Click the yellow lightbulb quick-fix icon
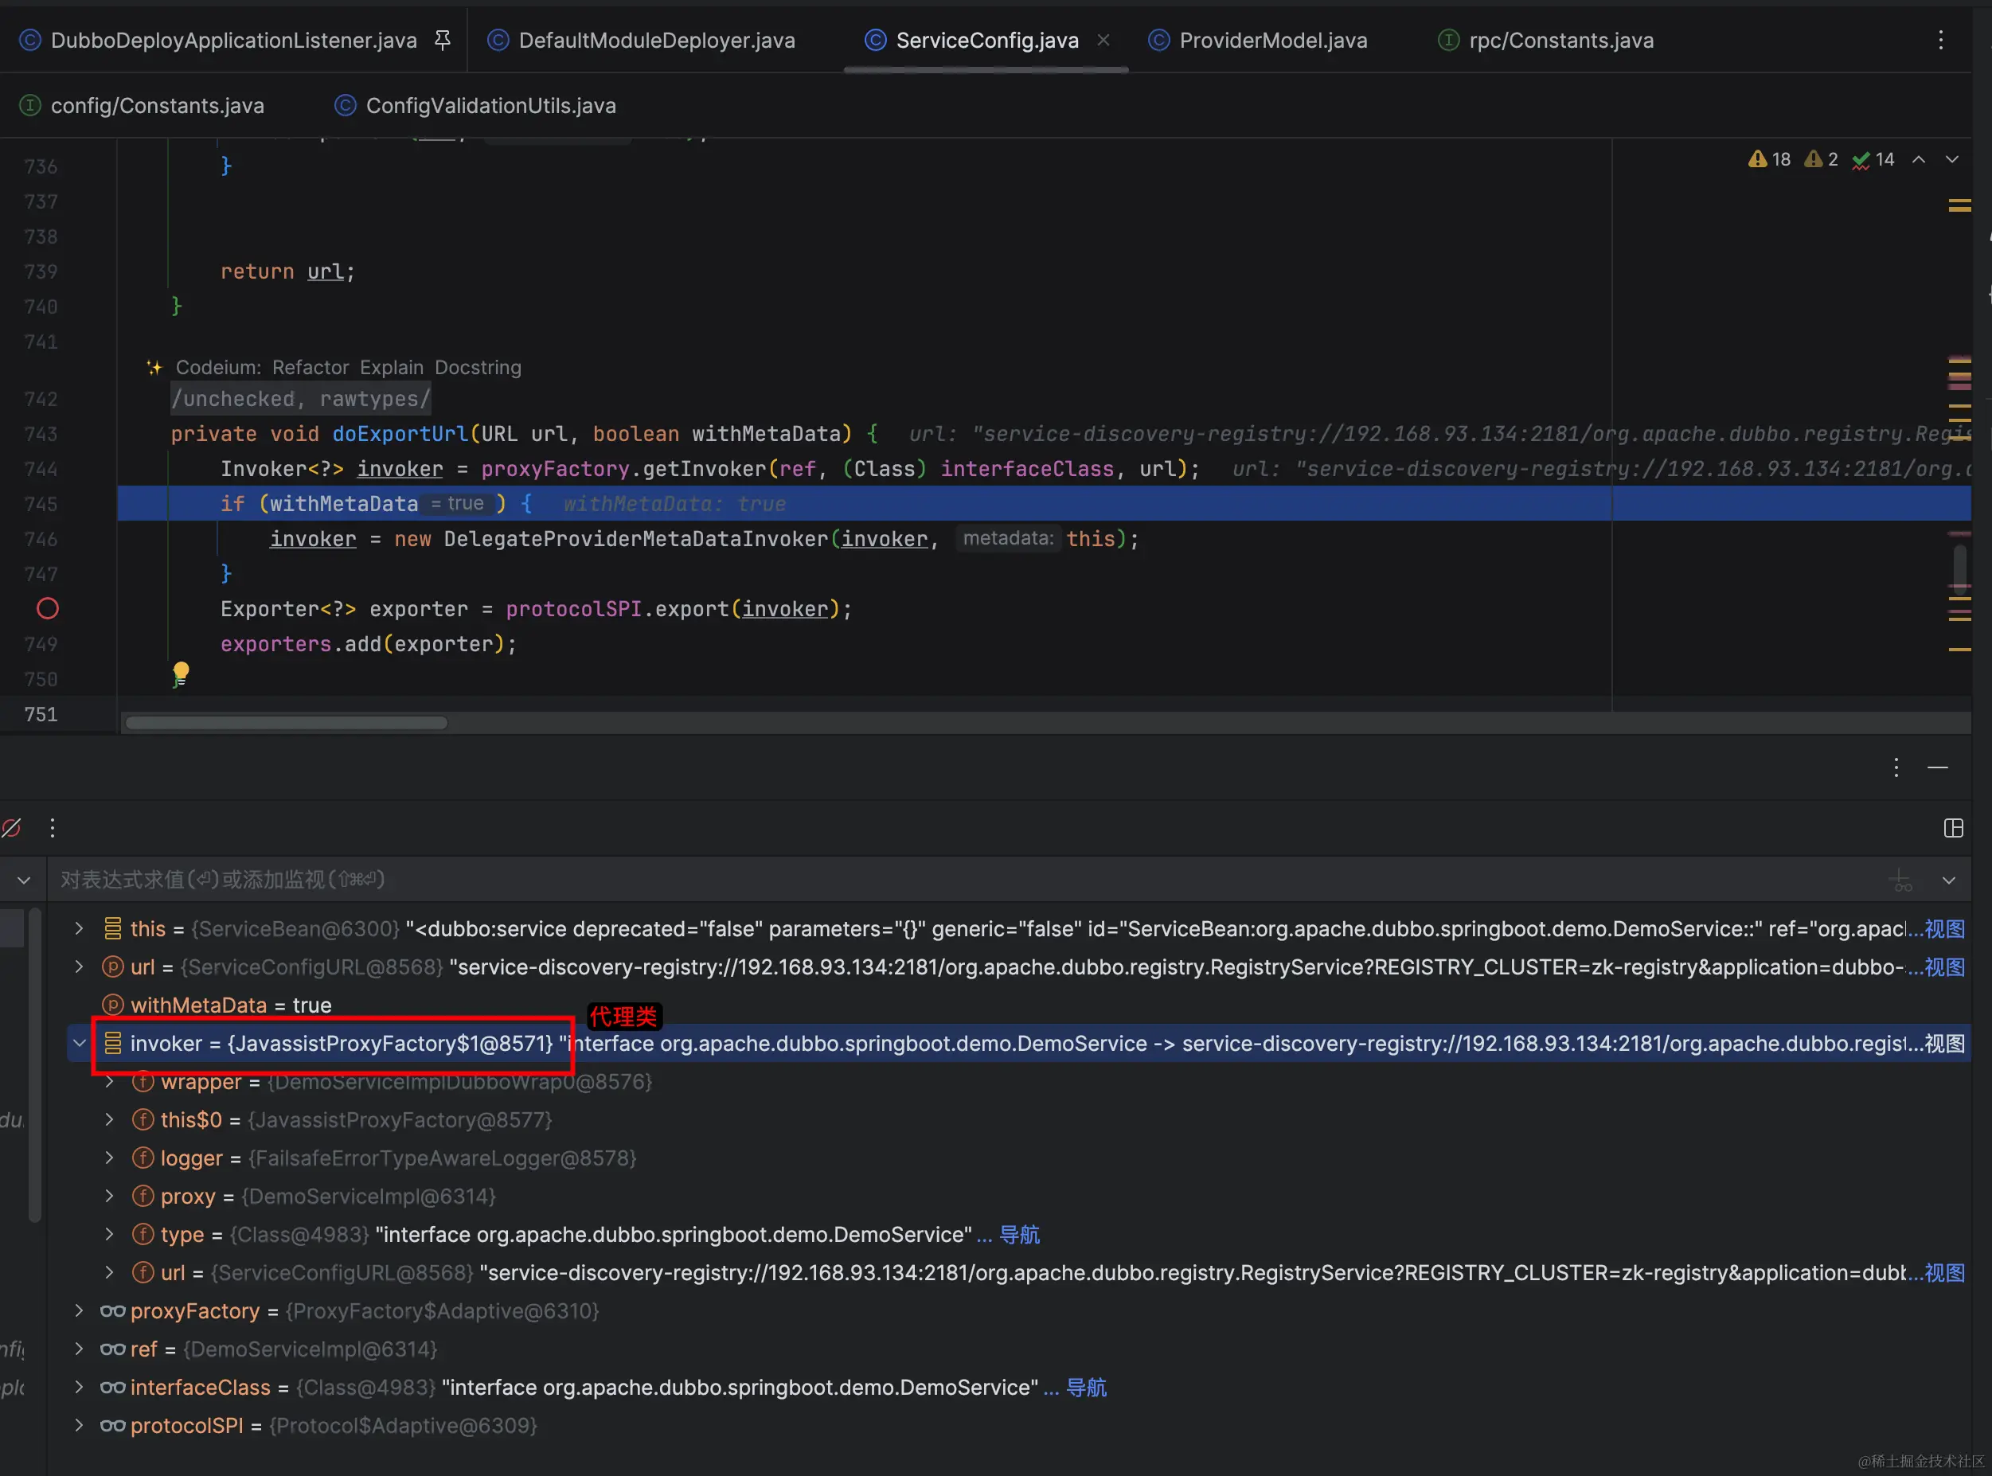1992x1476 pixels. (181, 672)
